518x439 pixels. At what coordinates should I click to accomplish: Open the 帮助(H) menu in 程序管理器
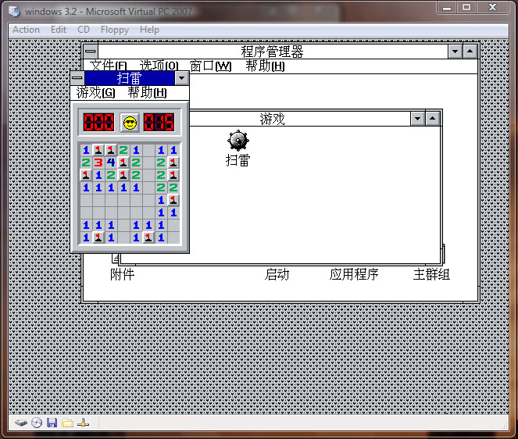point(266,66)
